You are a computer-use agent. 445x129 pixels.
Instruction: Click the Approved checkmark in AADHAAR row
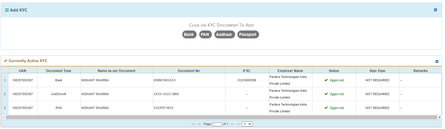(326, 94)
